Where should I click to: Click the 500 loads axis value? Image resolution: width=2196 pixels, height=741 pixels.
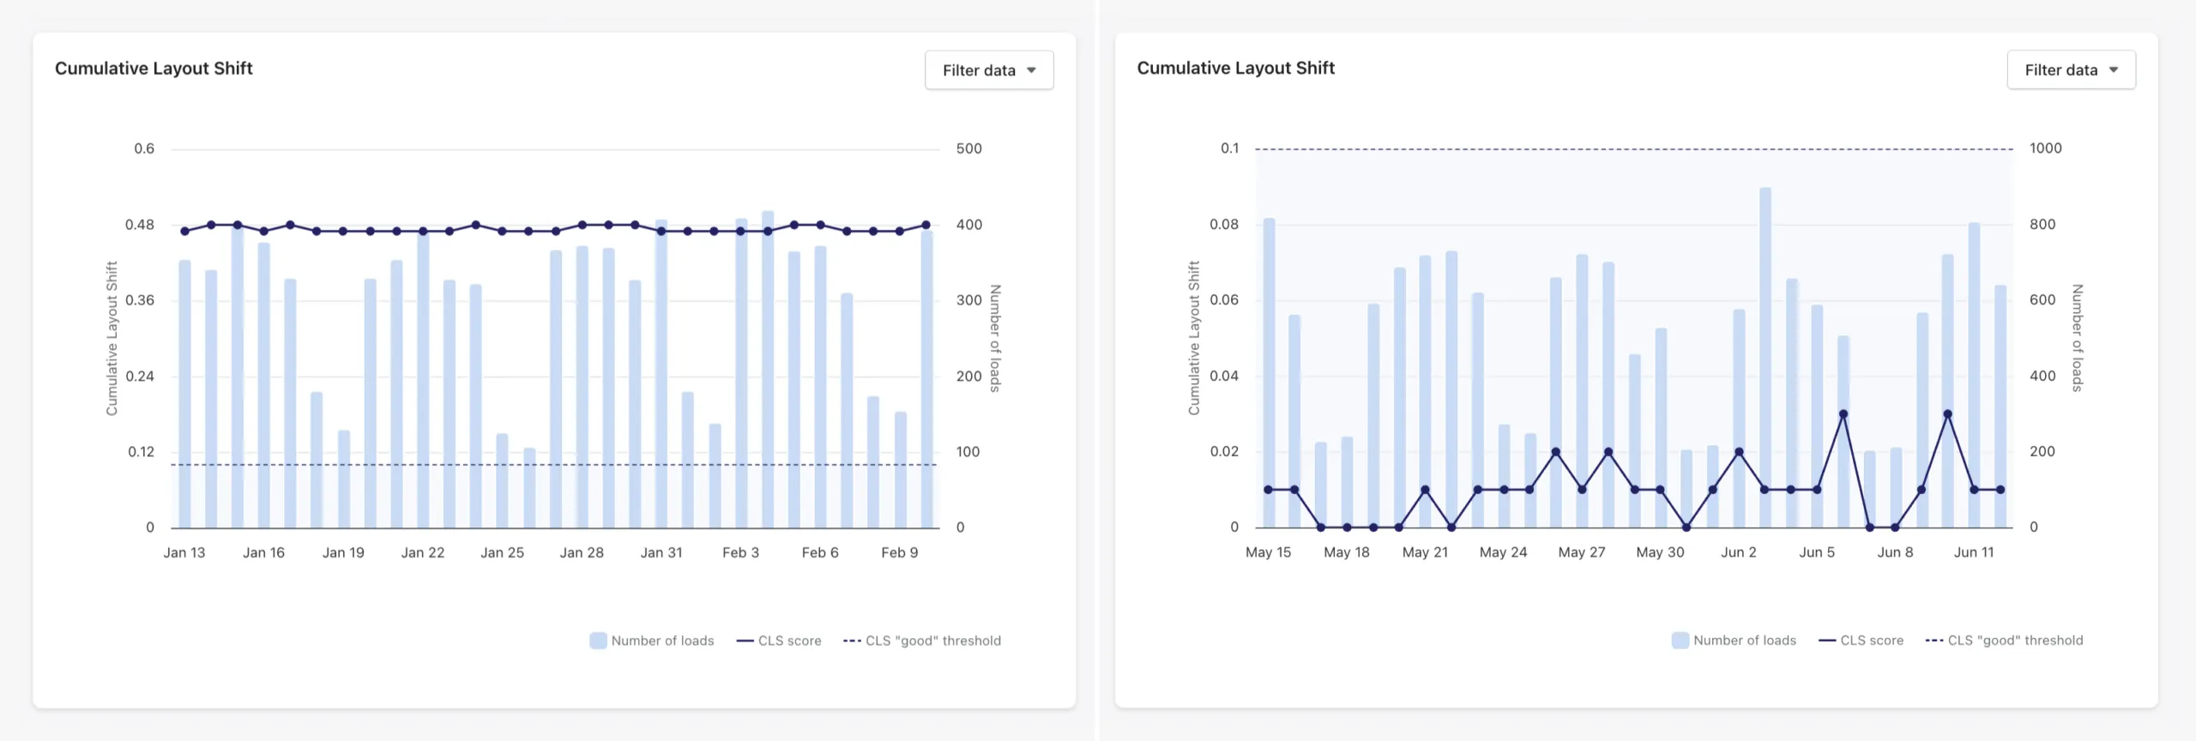[969, 148]
